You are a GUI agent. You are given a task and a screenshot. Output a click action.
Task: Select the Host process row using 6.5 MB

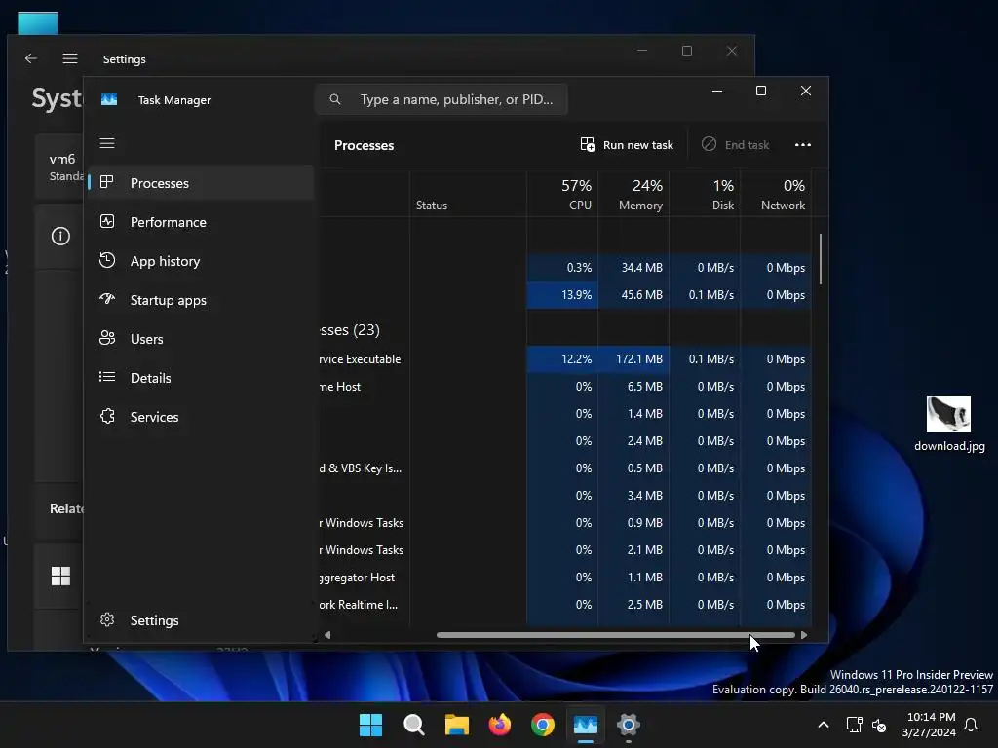[565, 387]
